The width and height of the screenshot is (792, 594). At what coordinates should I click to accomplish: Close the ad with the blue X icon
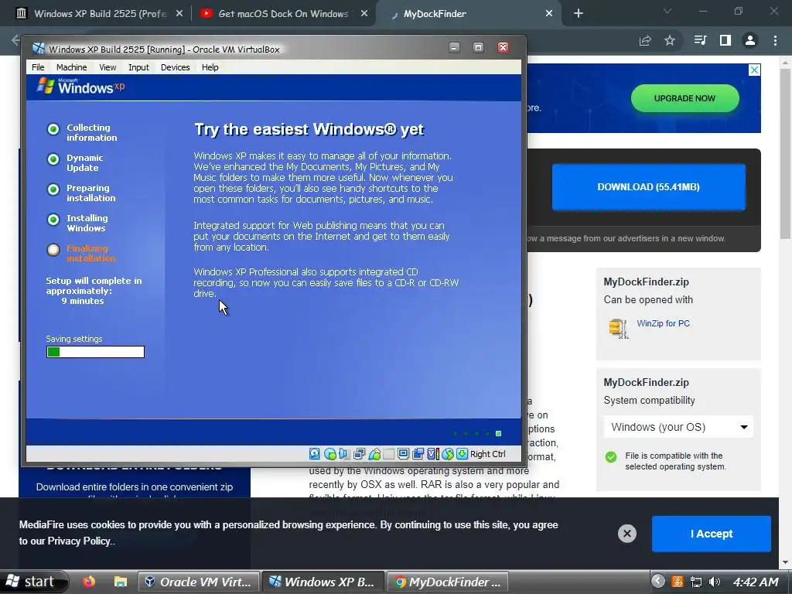pyautogui.click(x=754, y=70)
